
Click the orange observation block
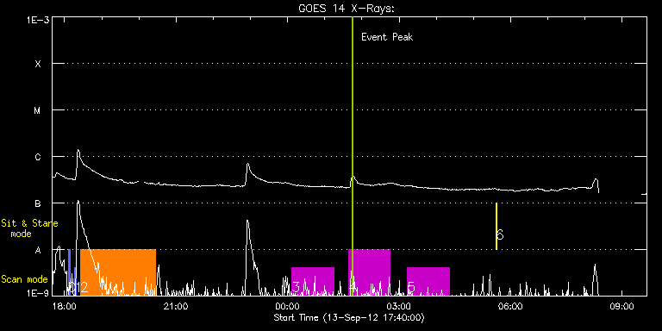click(118, 272)
